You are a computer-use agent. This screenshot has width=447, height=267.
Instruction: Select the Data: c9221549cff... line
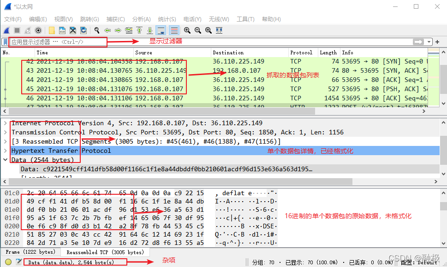230,169
